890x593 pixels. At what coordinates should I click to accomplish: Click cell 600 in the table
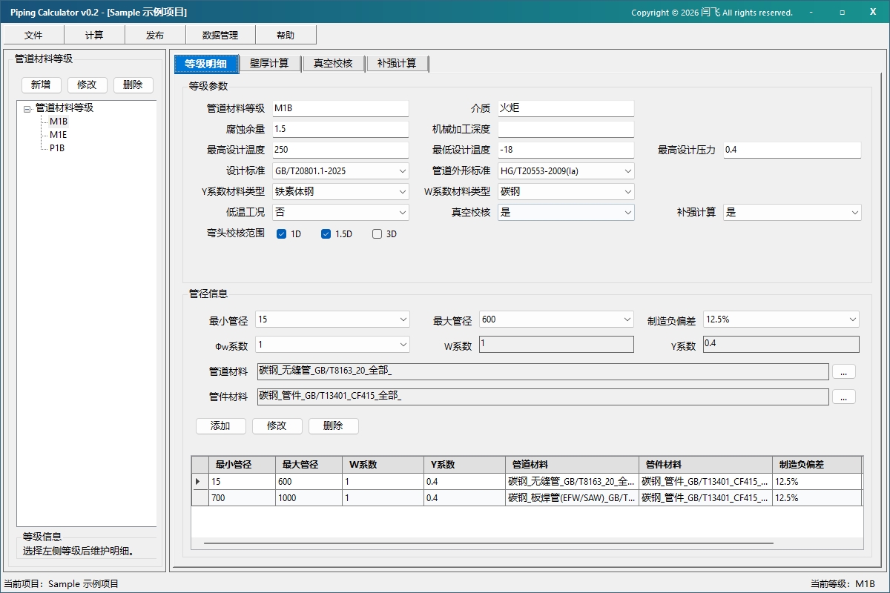[309, 482]
